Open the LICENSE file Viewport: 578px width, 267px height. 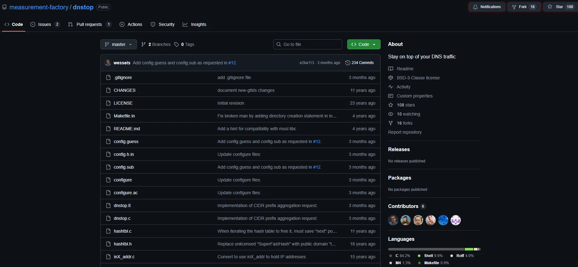123,103
